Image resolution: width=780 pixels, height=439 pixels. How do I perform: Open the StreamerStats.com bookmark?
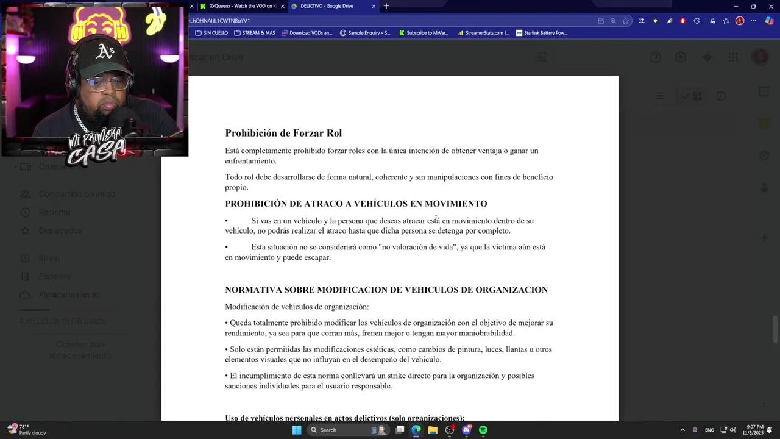483,33
